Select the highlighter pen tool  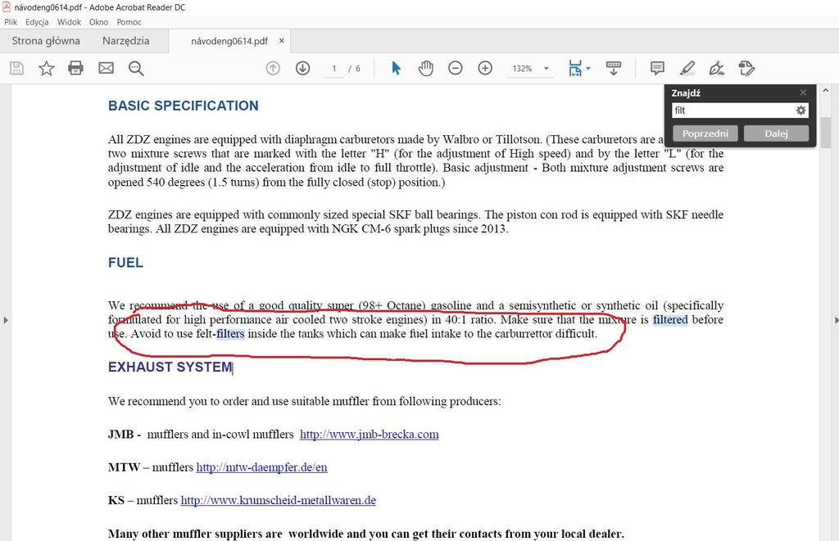687,68
